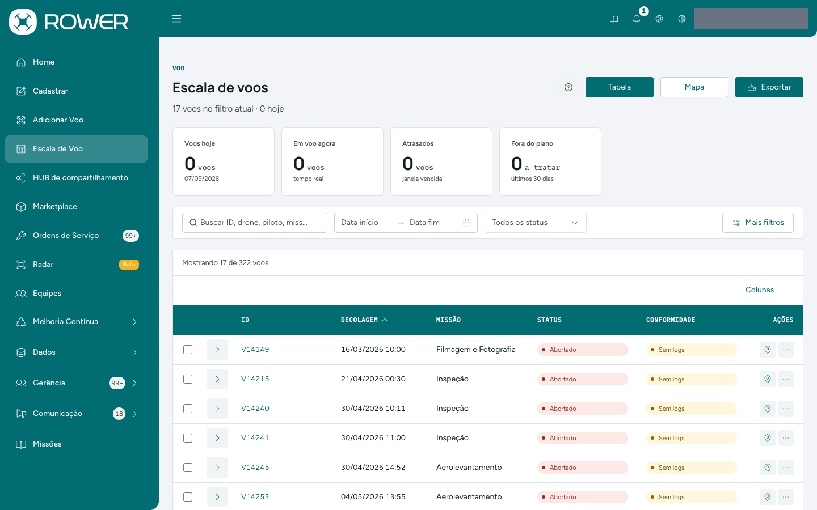Open location pin for flight V14245
The width and height of the screenshot is (817, 510).
click(x=768, y=467)
